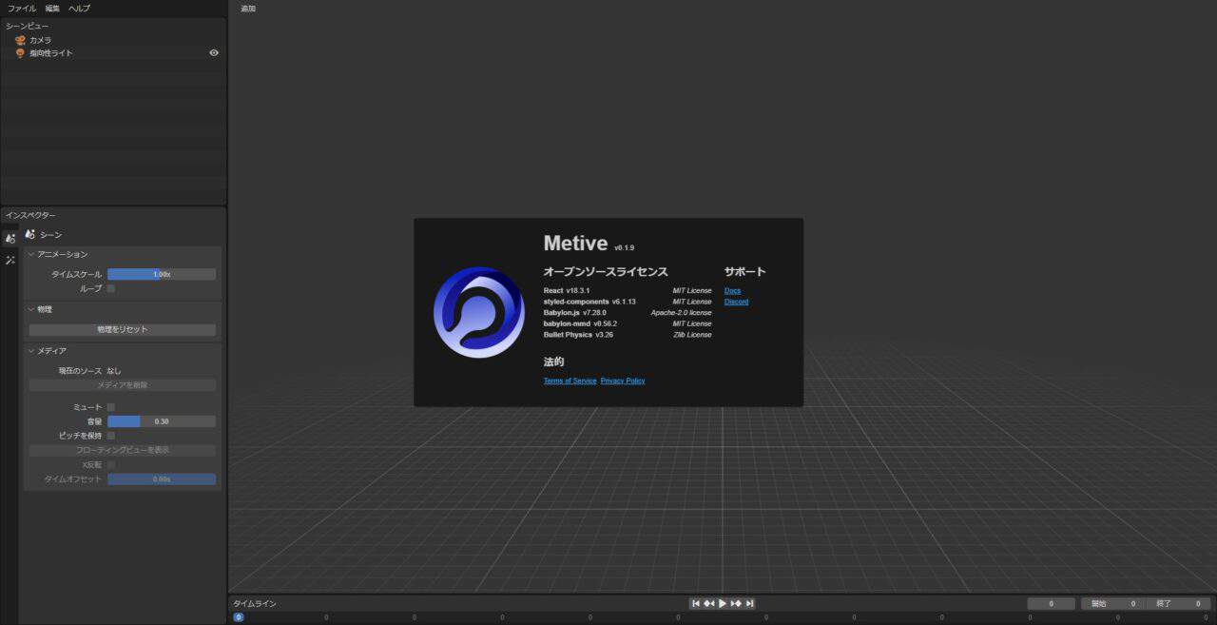Click the styled-components v6.1.13 entry
Image resolution: width=1217 pixels, height=625 pixels.
589,302
